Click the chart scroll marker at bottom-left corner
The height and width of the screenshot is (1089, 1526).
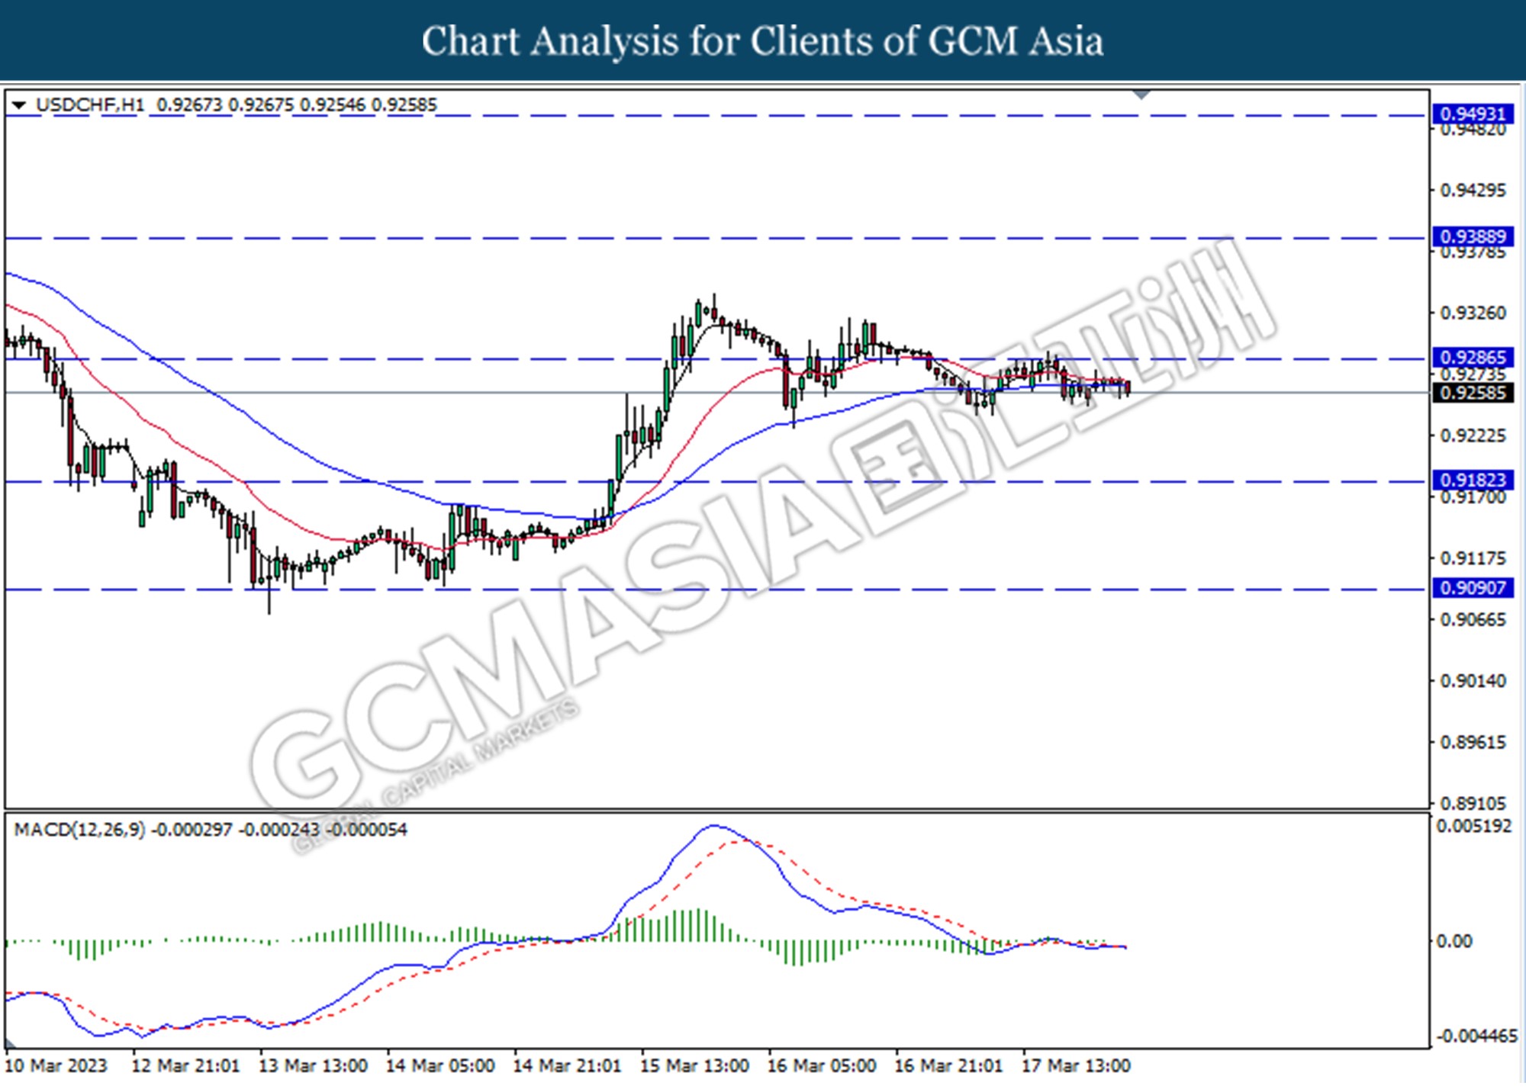point(11,1043)
